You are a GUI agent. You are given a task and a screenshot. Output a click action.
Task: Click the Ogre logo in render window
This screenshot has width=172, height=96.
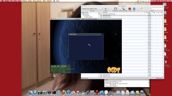point(114,70)
